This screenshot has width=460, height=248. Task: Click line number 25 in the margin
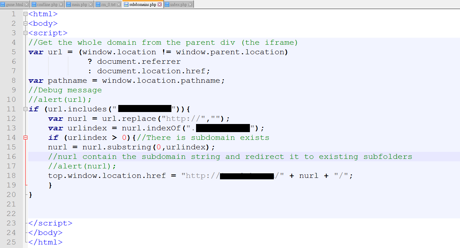[11, 242]
